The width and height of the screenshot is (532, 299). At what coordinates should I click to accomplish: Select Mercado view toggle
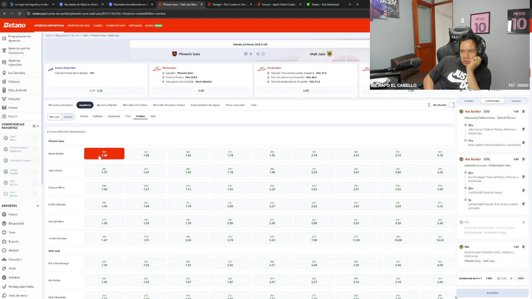tap(54, 117)
